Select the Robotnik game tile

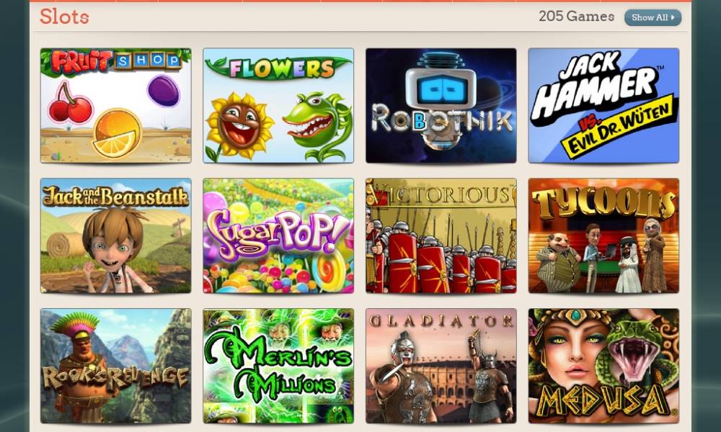tap(441, 106)
